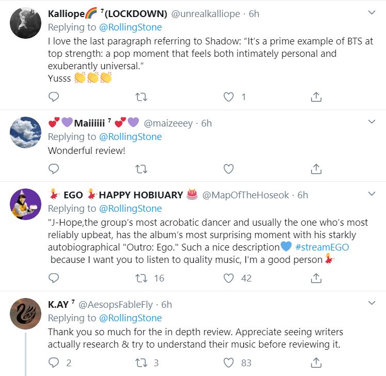Reply to Kalliope's tweet about Shadow
The width and height of the screenshot is (386, 376).
click(x=54, y=97)
